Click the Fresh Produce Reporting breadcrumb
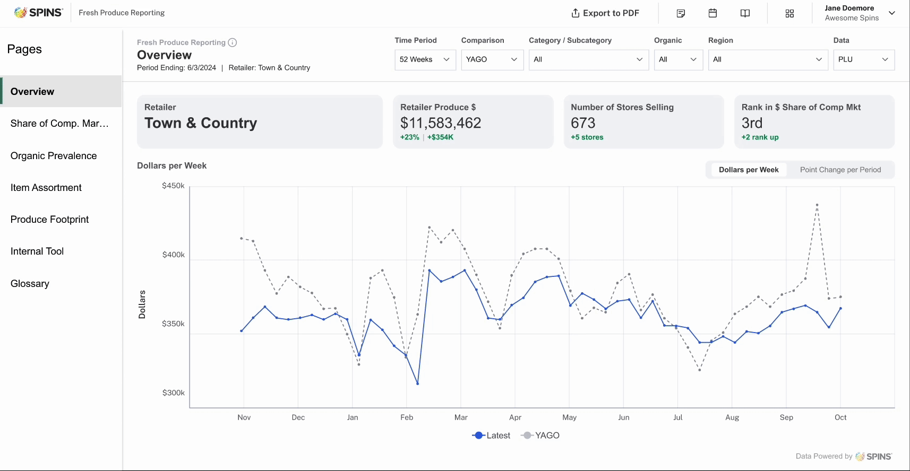This screenshot has width=910, height=471. [181, 42]
